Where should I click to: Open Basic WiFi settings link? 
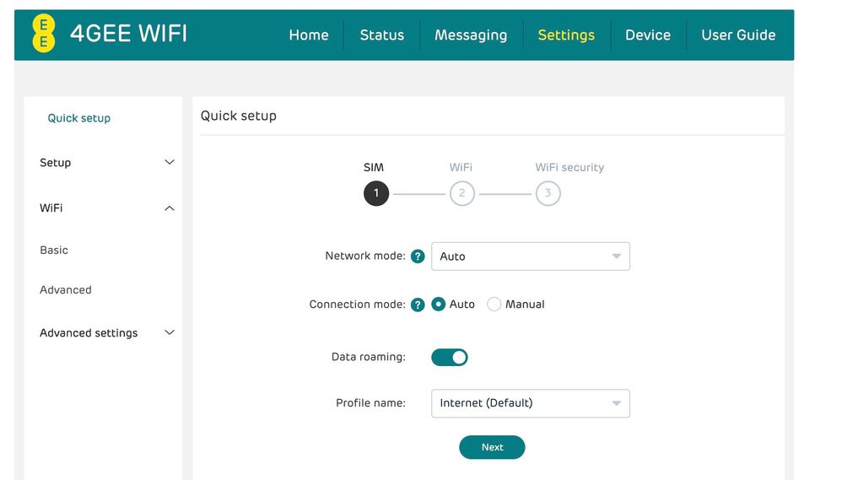pyautogui.click(x=54, y=251)
